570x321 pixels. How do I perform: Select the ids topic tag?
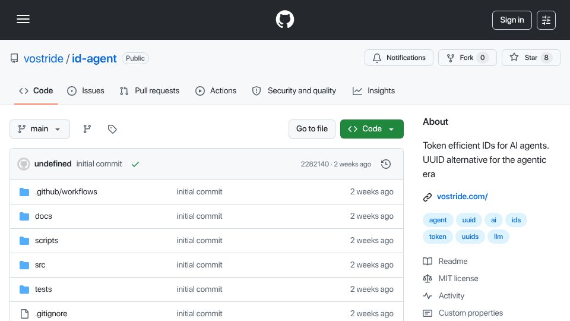click(516, 220)
